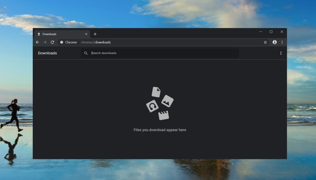Viewport: 316px width, 180px height.
Task: Open the Downloads page three-dot menu
Action: pyautogui.click(x=281, y=53)
